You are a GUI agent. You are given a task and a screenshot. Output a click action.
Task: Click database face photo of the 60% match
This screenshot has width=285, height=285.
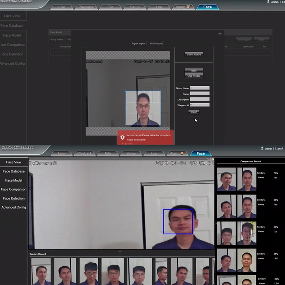(x=247, y=233)
